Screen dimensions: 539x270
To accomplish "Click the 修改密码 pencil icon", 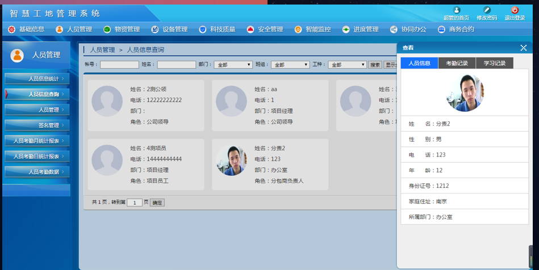I will [487, 10].
